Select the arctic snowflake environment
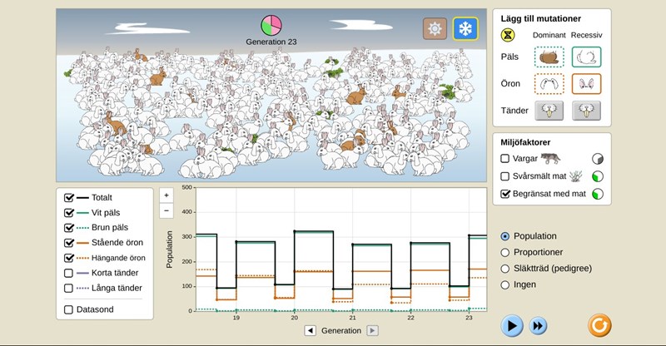 pos(465,28)
